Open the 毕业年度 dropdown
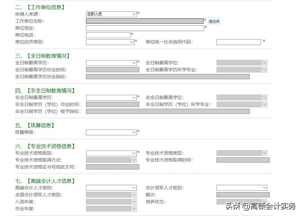This screenshot has height=216, width=302. tap(111, 208)
